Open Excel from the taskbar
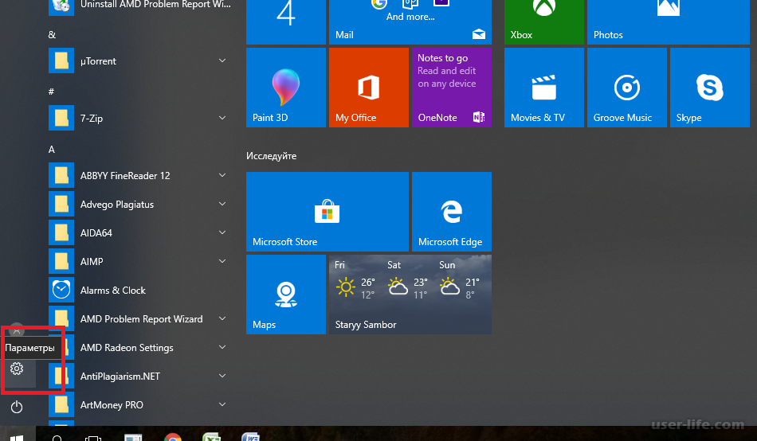Screen dimensions: 757x441 tap(211, 437)
